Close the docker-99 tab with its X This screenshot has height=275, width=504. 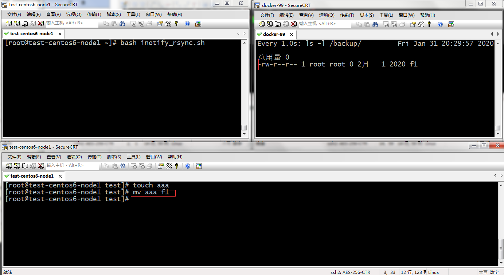tap(292, 35)
